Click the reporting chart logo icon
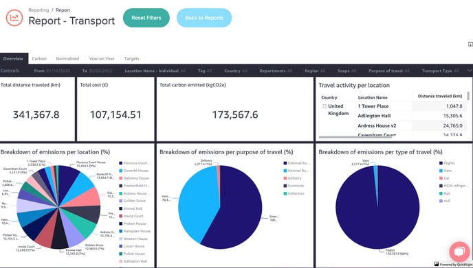The width and height of the screenshot is (473, 268). (x=14, y=17)
